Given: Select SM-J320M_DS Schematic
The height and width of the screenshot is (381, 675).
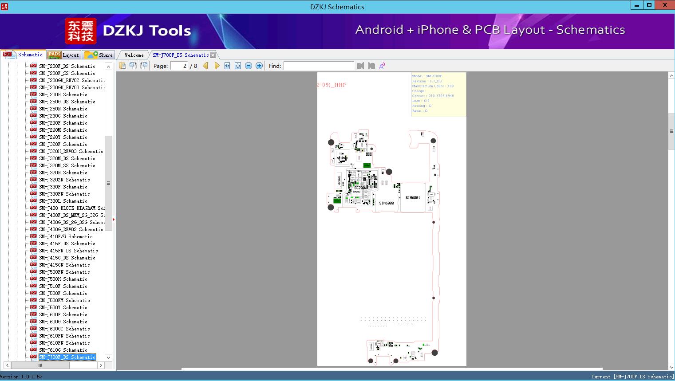Looking at the screenshot, I should click(67, 158).
